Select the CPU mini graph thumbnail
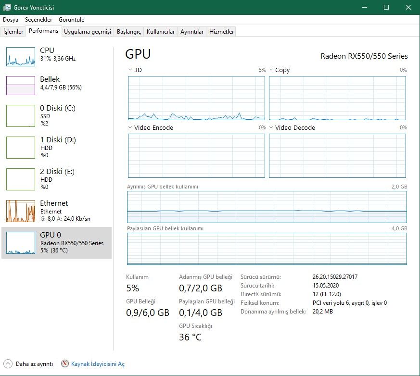This screenshot has width=420, height=376. tap(21, 56)
